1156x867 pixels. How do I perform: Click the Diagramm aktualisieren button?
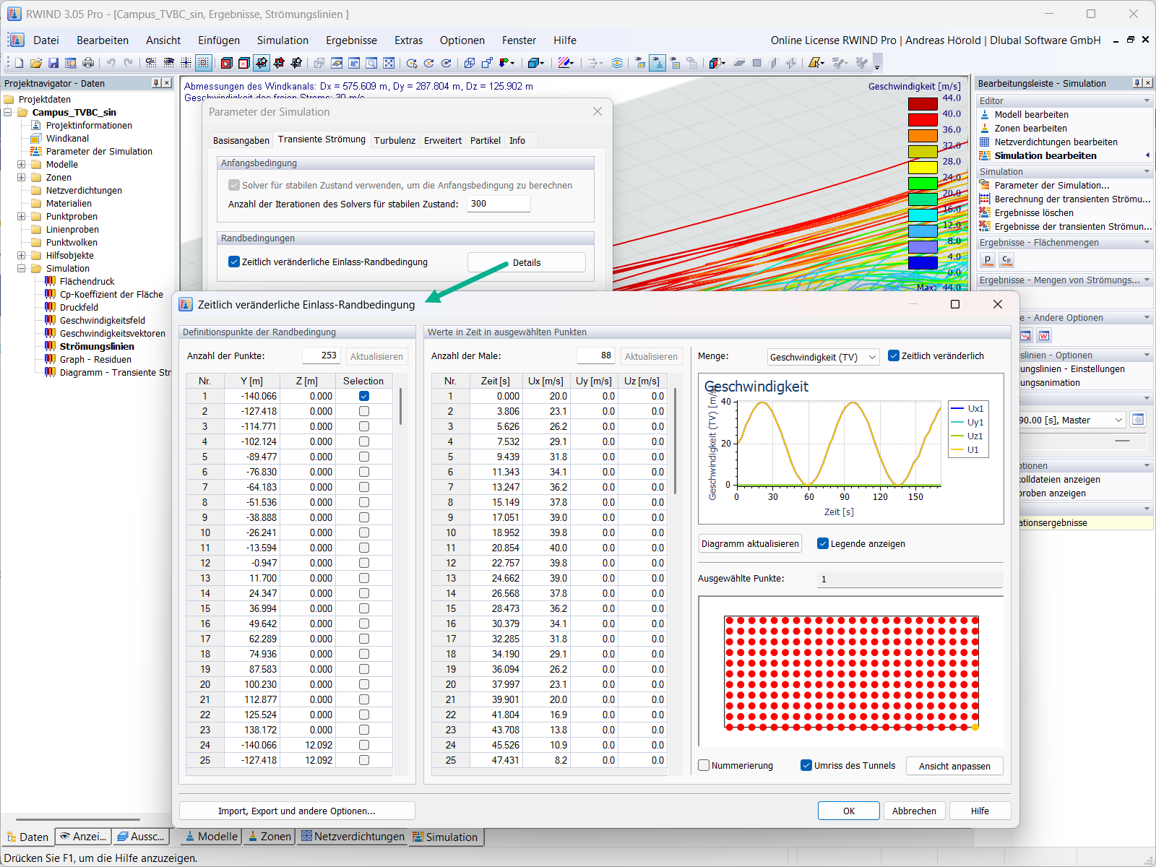749,543
